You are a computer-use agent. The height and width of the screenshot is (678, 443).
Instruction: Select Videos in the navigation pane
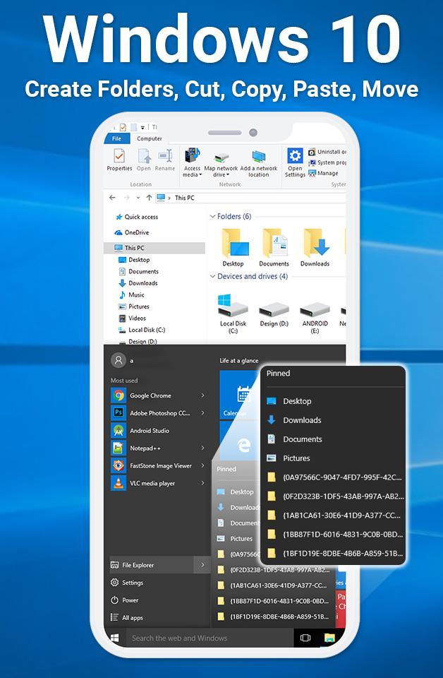pos(133,319)
